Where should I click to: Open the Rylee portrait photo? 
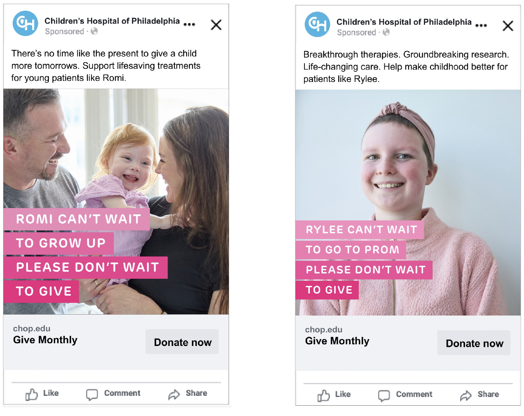[x=408, y=203]
